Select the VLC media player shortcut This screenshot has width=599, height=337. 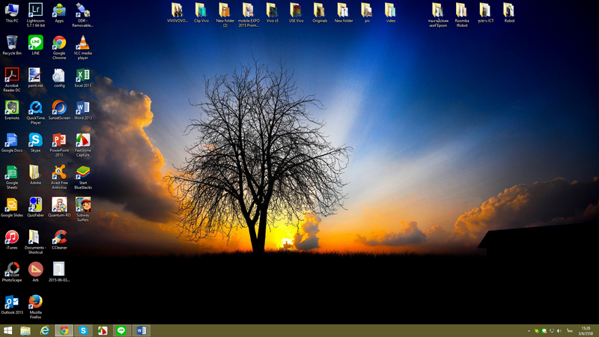tap(83, 47)
